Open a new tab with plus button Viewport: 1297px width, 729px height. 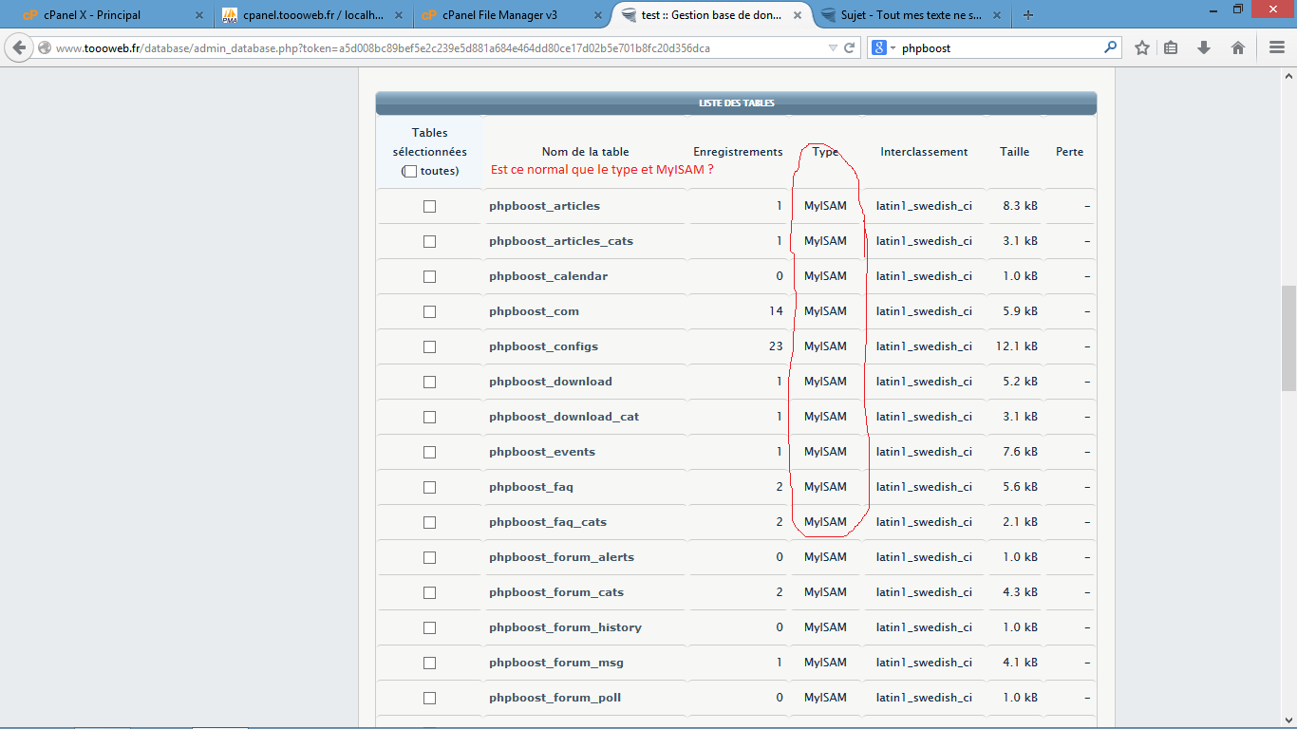point(1028,15)
